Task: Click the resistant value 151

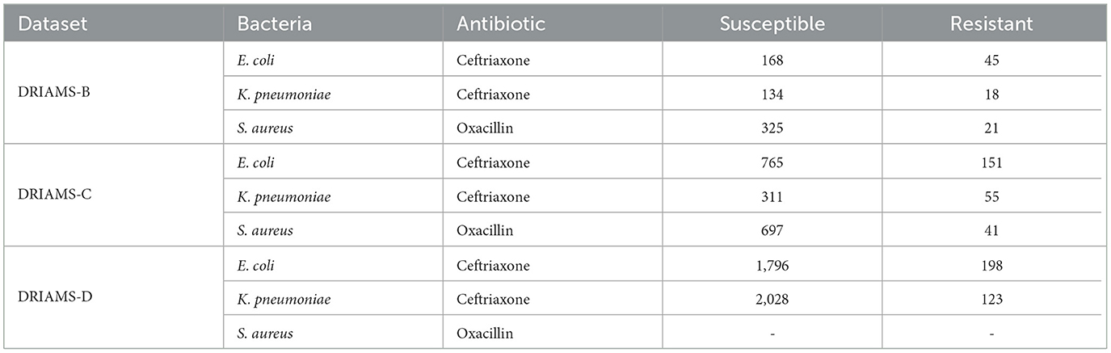Action: point(992,162)
